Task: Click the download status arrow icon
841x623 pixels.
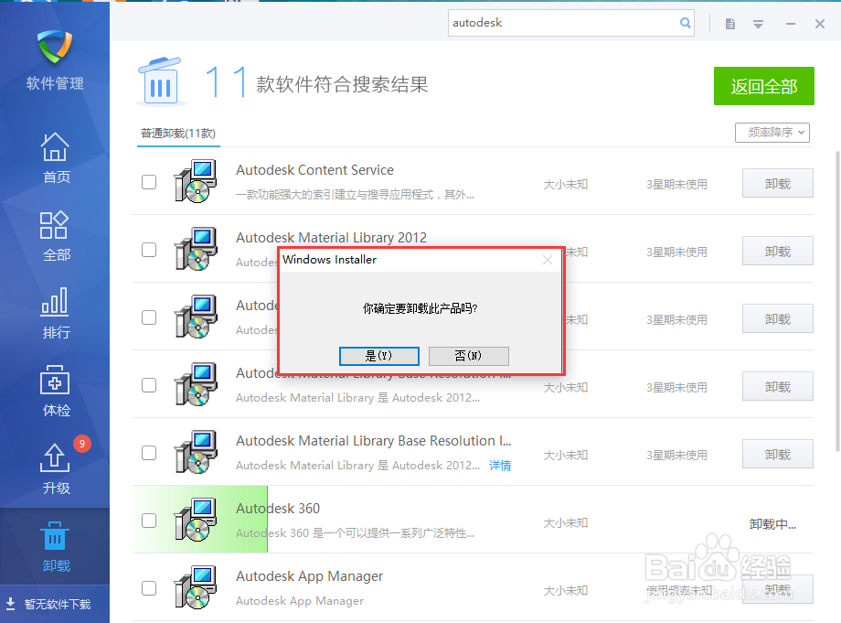Action: pyautogui.click(x=10, y=603)
